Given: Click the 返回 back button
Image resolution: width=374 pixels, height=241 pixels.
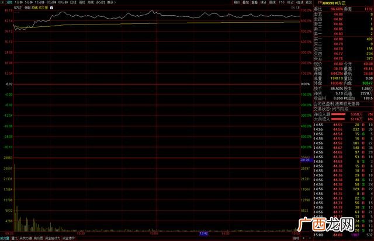Looking at the screenshot, I should pos(309,2).
